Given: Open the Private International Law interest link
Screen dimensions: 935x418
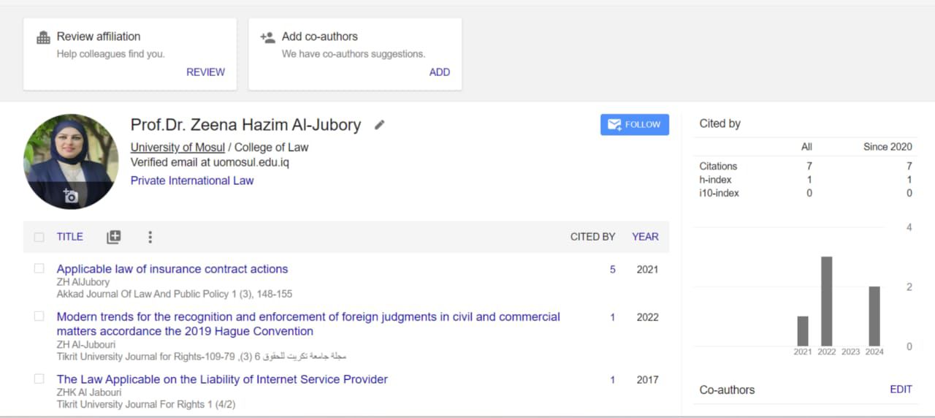Looking at the screenshot, I should (x=192, y=180).
